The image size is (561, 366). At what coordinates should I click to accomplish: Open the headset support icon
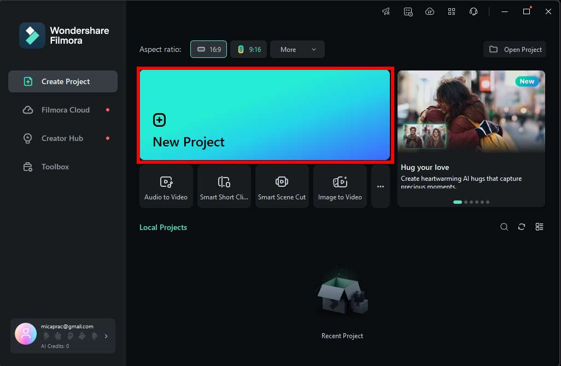coord(474,12)
